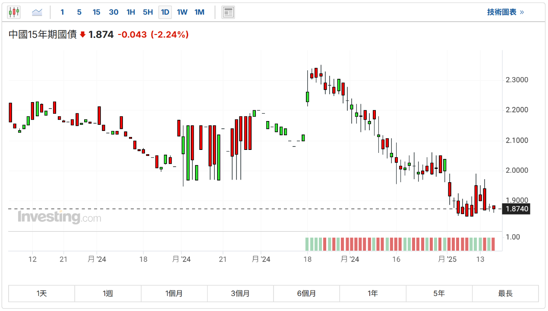Switch interval to 1W

tap(182, 12)
